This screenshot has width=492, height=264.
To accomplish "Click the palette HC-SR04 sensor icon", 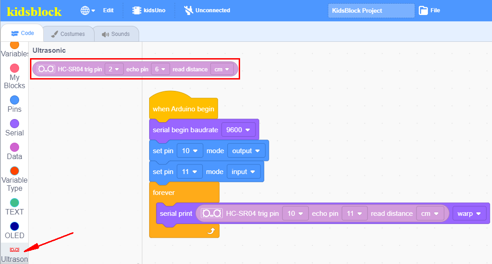I will (x=46, y=69).
